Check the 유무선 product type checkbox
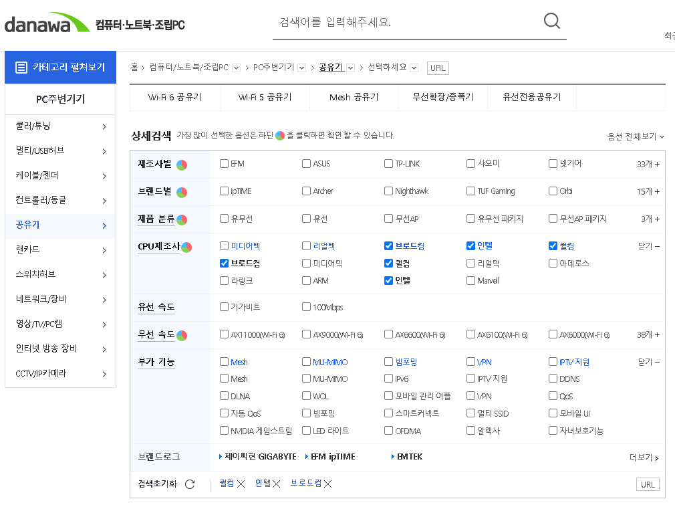 224,219
